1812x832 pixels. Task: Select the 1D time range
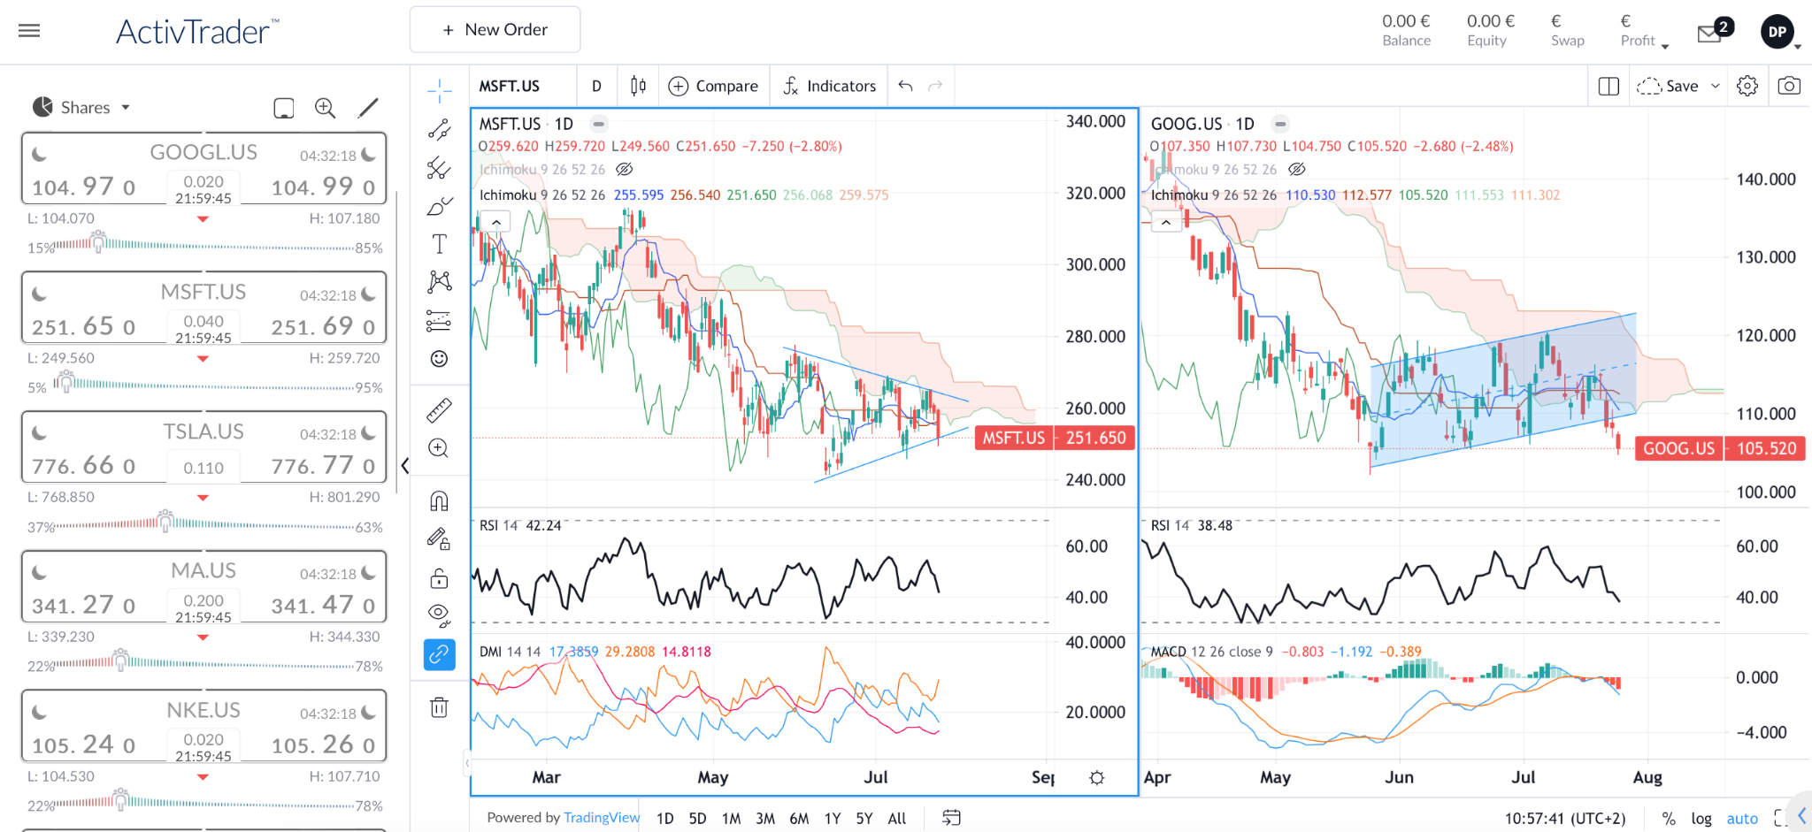(665, 819)
